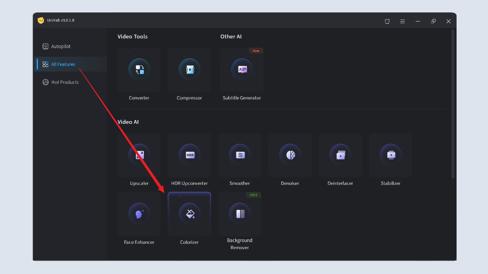The width and height of the screenshot is (488, 274).
Task: Click the Stabilizer label
Action: [391, 183]
